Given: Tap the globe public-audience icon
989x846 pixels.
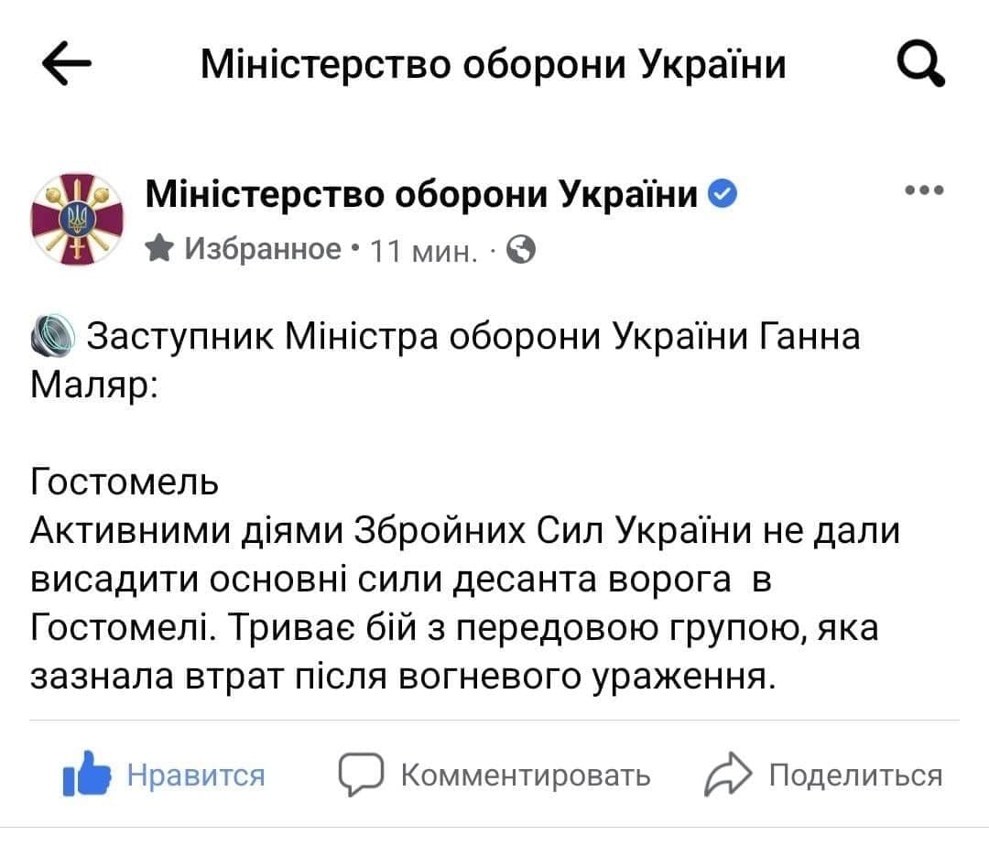Looking at the screenshot, I should click(521, 248).
